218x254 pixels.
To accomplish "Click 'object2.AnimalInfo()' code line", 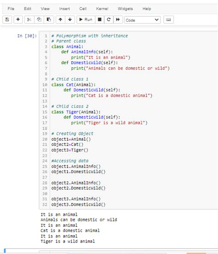I will coord(76,183).
